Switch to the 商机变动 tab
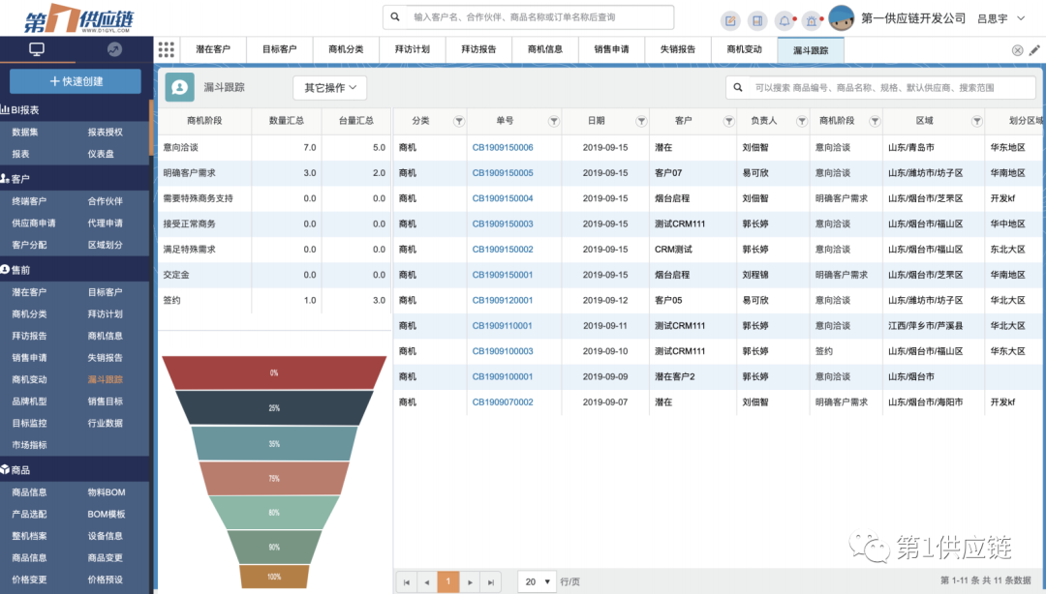The image size is (1046, 594). 744,49
